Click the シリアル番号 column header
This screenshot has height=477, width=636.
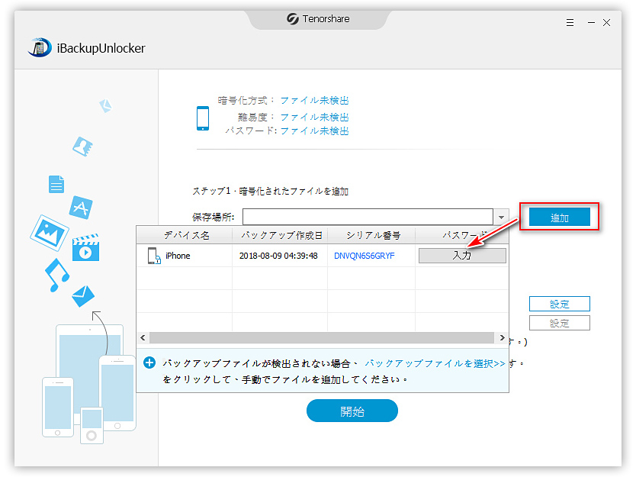(x=373, y=236)
